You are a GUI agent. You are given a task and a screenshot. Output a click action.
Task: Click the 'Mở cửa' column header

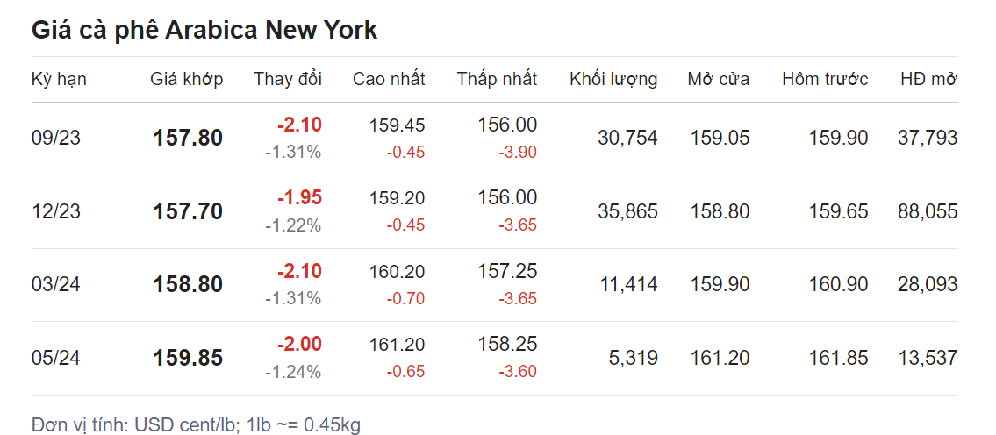719,79
